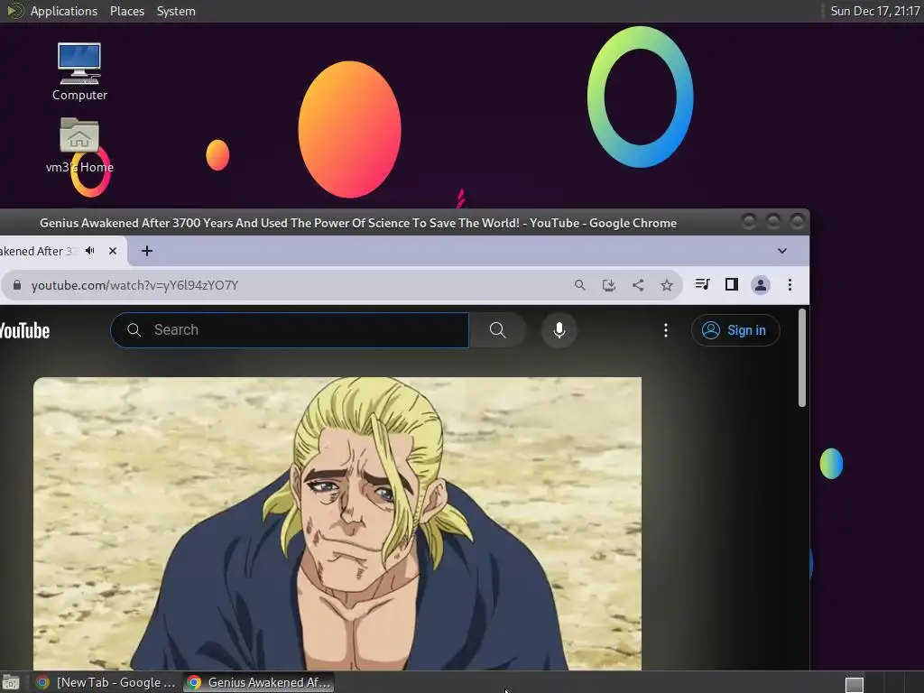Open Chrome three-dot menu
924x693 pixels.
[x=790, y=285]
